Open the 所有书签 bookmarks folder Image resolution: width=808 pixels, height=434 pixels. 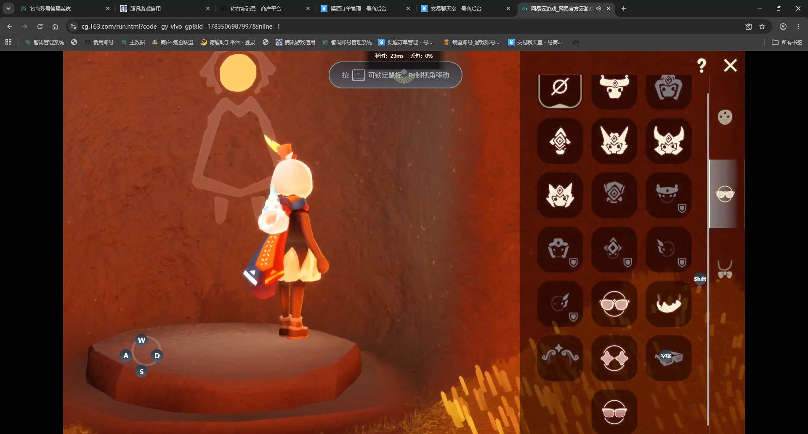coord(787,42)
